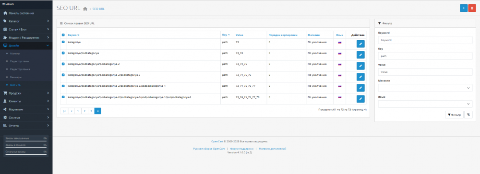Collapse the Дизайн sidebar menu
The height and width of the screenshot is (174, 480).
click(x=26, y=46)
